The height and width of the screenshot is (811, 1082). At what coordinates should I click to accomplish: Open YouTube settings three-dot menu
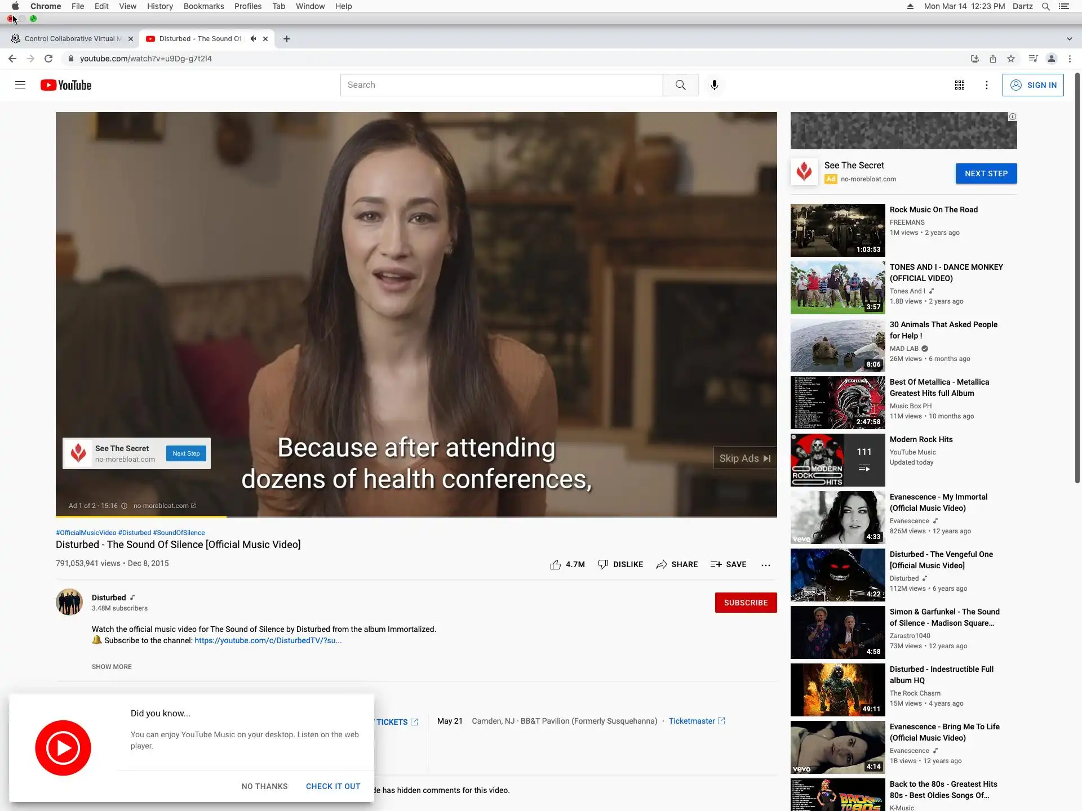click(986, 85)
